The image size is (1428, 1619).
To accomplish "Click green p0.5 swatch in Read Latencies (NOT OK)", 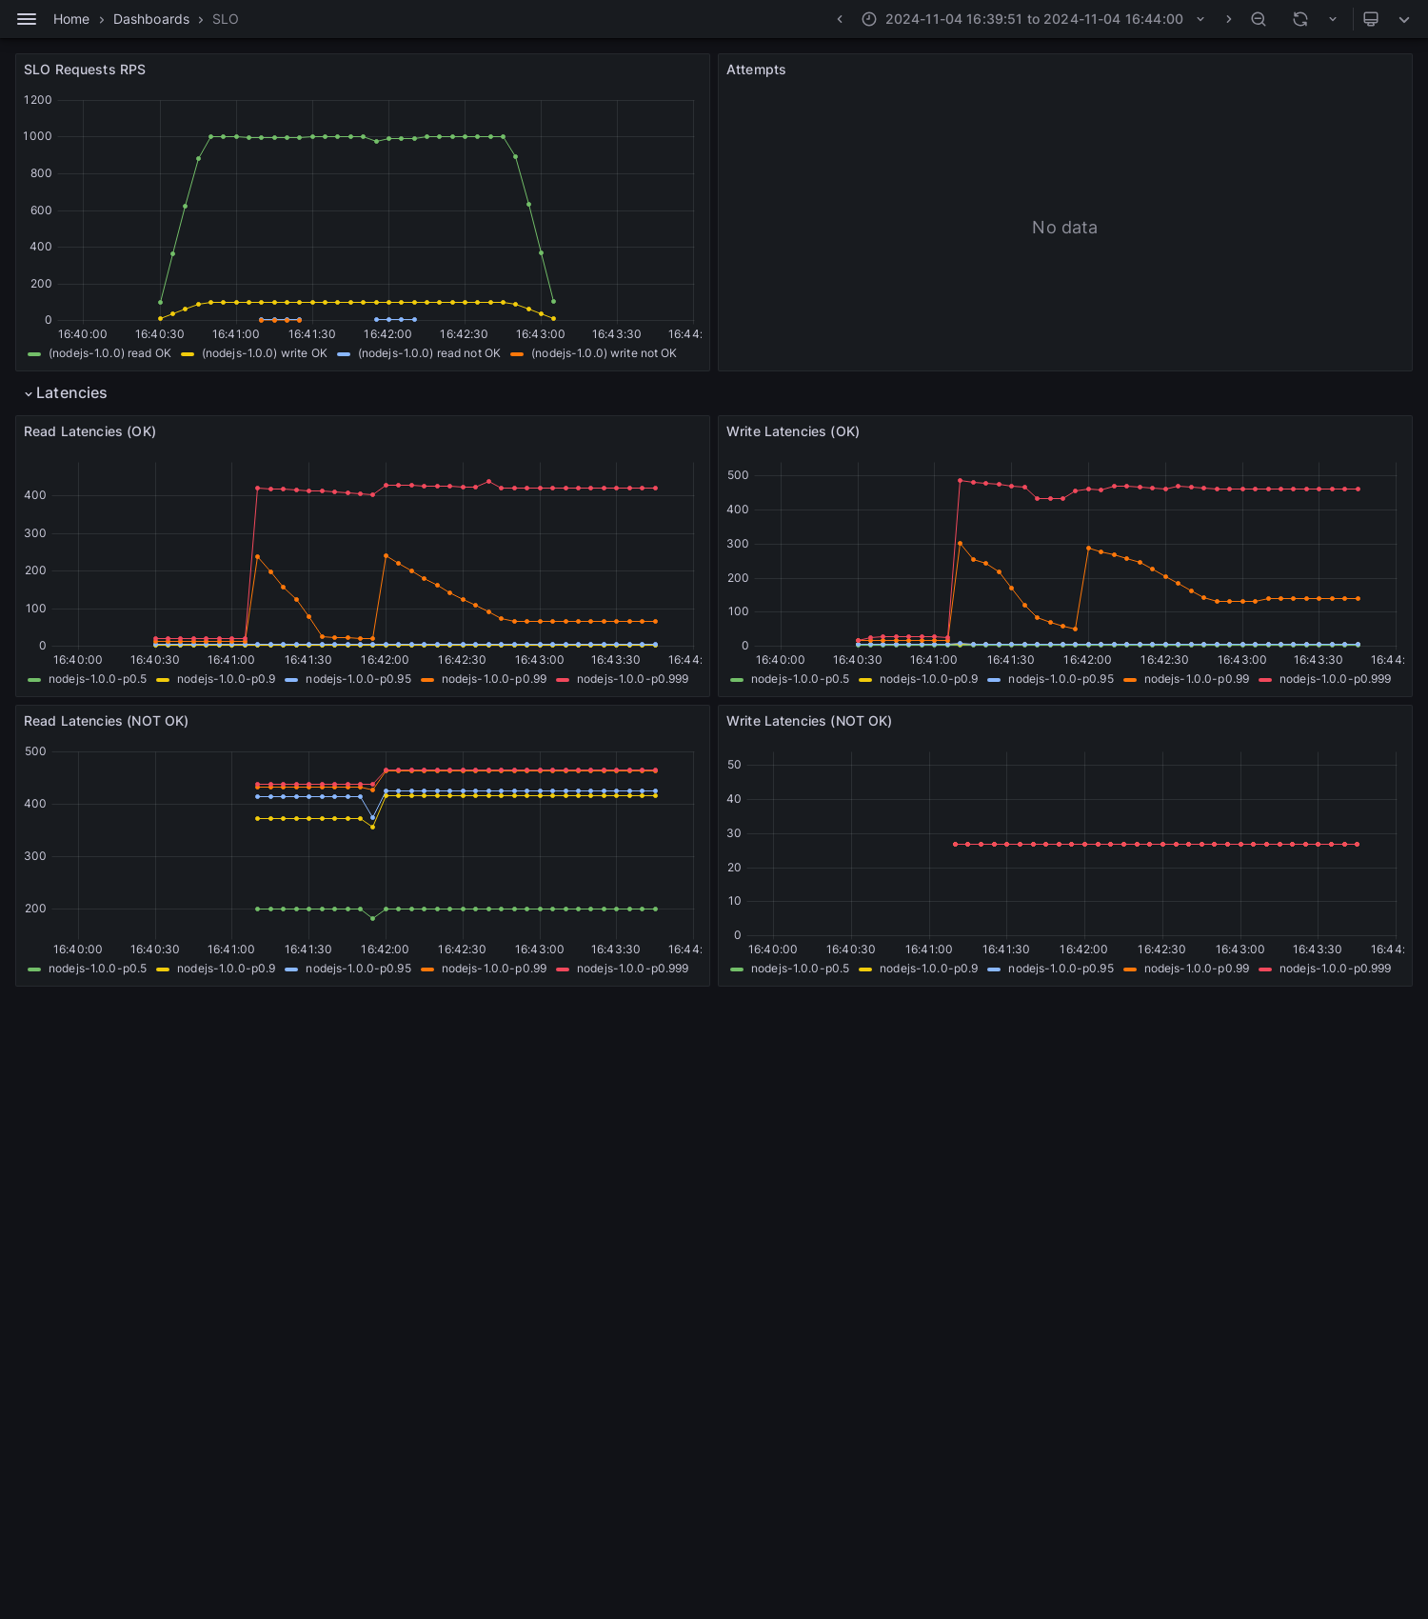I will coord(34,969).
